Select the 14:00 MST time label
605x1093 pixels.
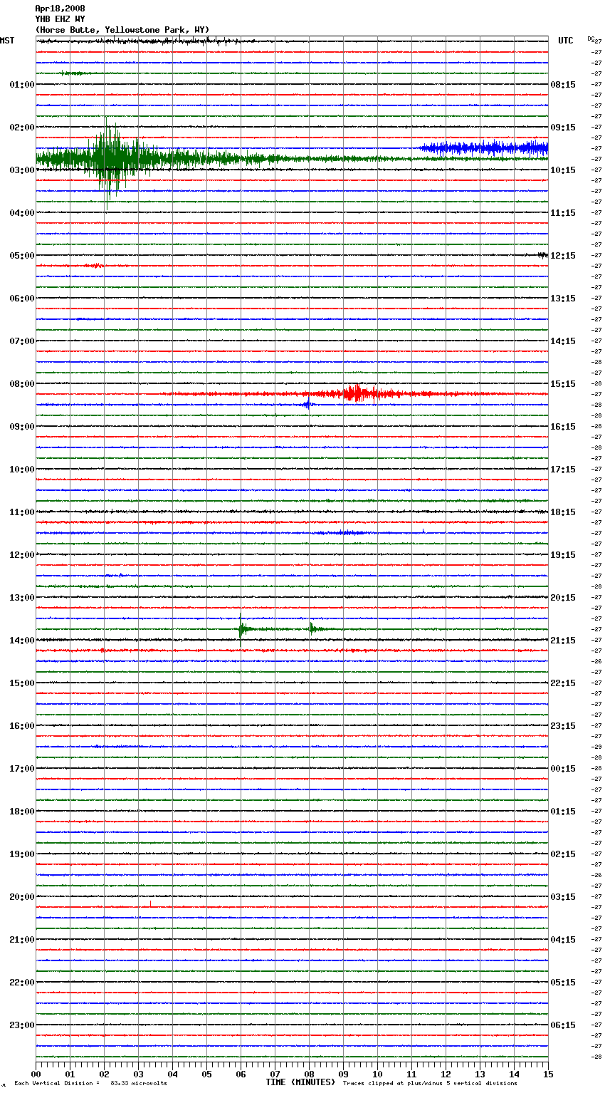coord(22,641)
